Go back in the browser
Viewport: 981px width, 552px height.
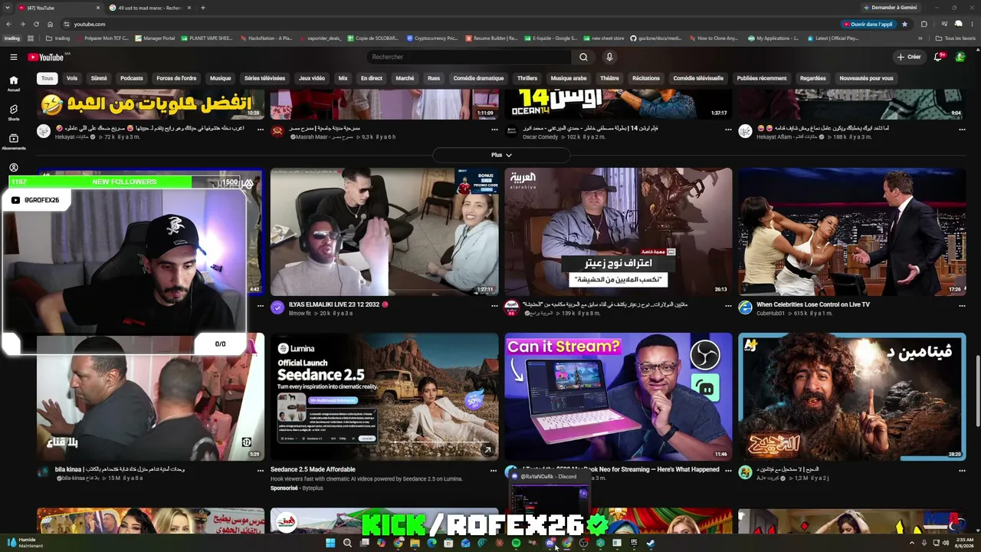click(8, 24)
